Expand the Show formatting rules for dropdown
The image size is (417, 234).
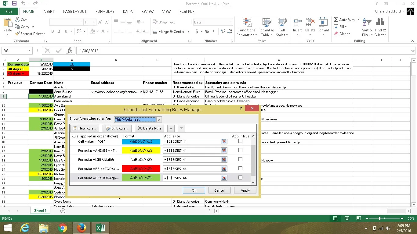(158, 119)
